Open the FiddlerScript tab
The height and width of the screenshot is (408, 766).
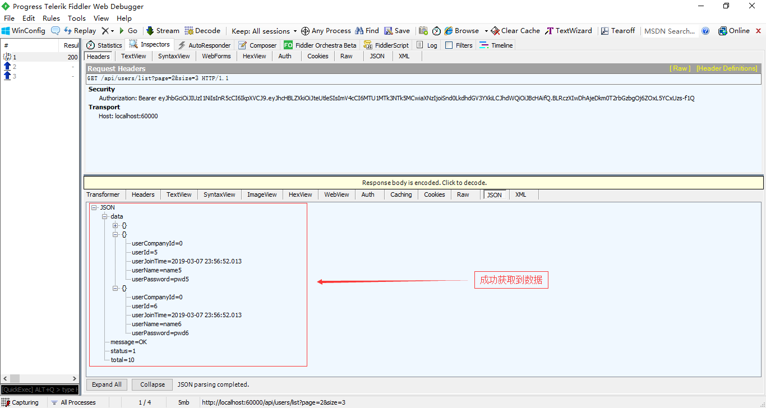[386, 45]
